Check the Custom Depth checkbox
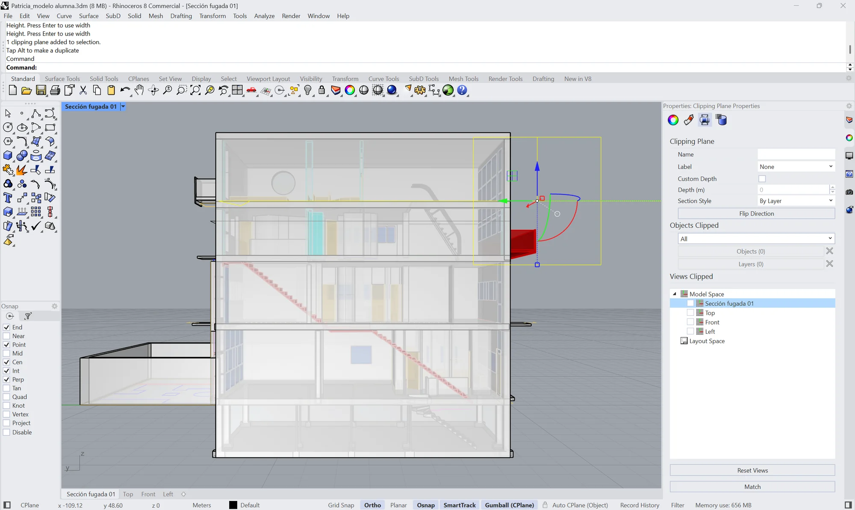Image resolution: width=855 pixels, height=510 pixels. pyautogui.click(x=762, y=179)
